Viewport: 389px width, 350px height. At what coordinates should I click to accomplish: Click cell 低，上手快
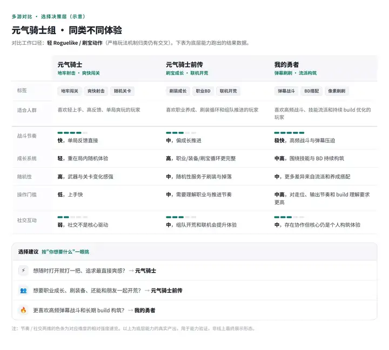pyautogui.click(x=70, y=194)
